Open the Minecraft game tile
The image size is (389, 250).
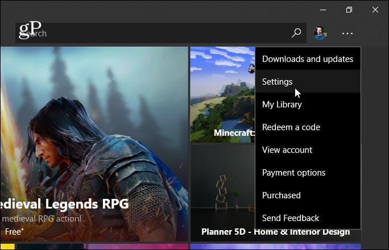coord(222,95)
